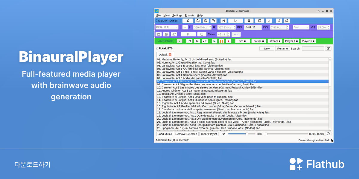Open the Settings menu
The height and width of the screenshot is (179, 359).
(x=177, y=15)
